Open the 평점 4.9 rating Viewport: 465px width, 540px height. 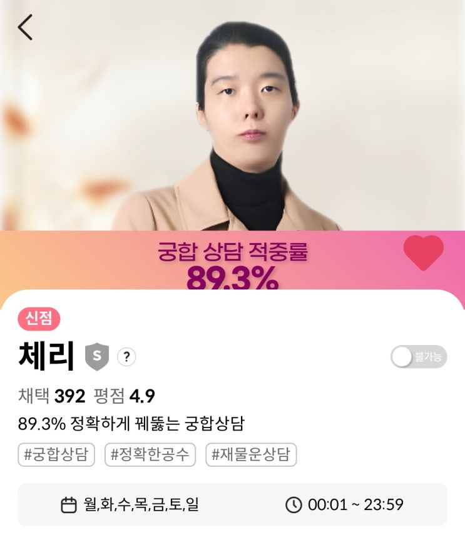pos(124,396)
